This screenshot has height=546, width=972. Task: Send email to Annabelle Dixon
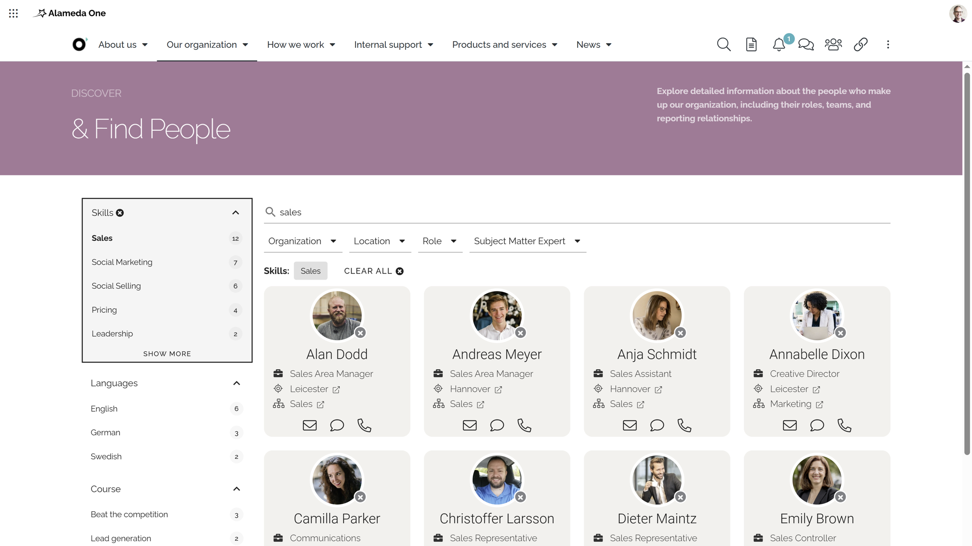pos(790,425)
